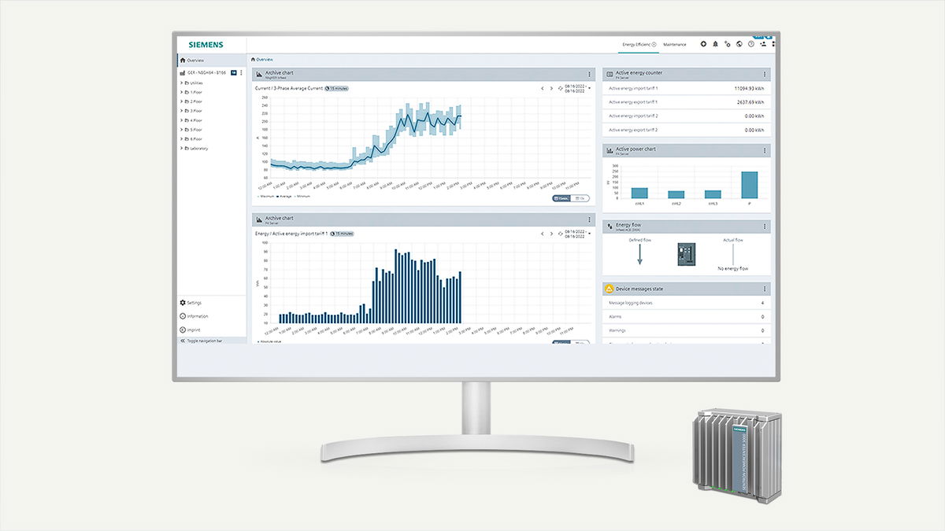The height and width of the screenshot is (531, 945).
Task: Click the tall P bar in power chart
Action: point(749,185)
